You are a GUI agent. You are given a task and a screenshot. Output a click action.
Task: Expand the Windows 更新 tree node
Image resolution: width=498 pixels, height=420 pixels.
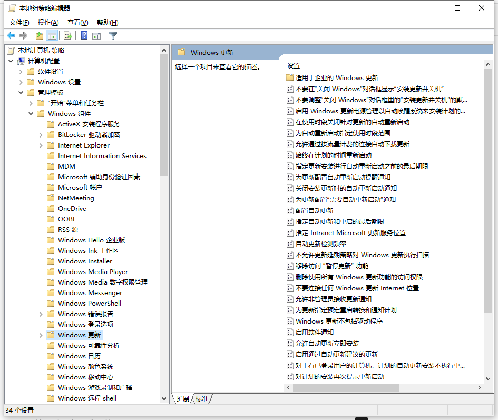pyautogui.click(x=41, y=335)
